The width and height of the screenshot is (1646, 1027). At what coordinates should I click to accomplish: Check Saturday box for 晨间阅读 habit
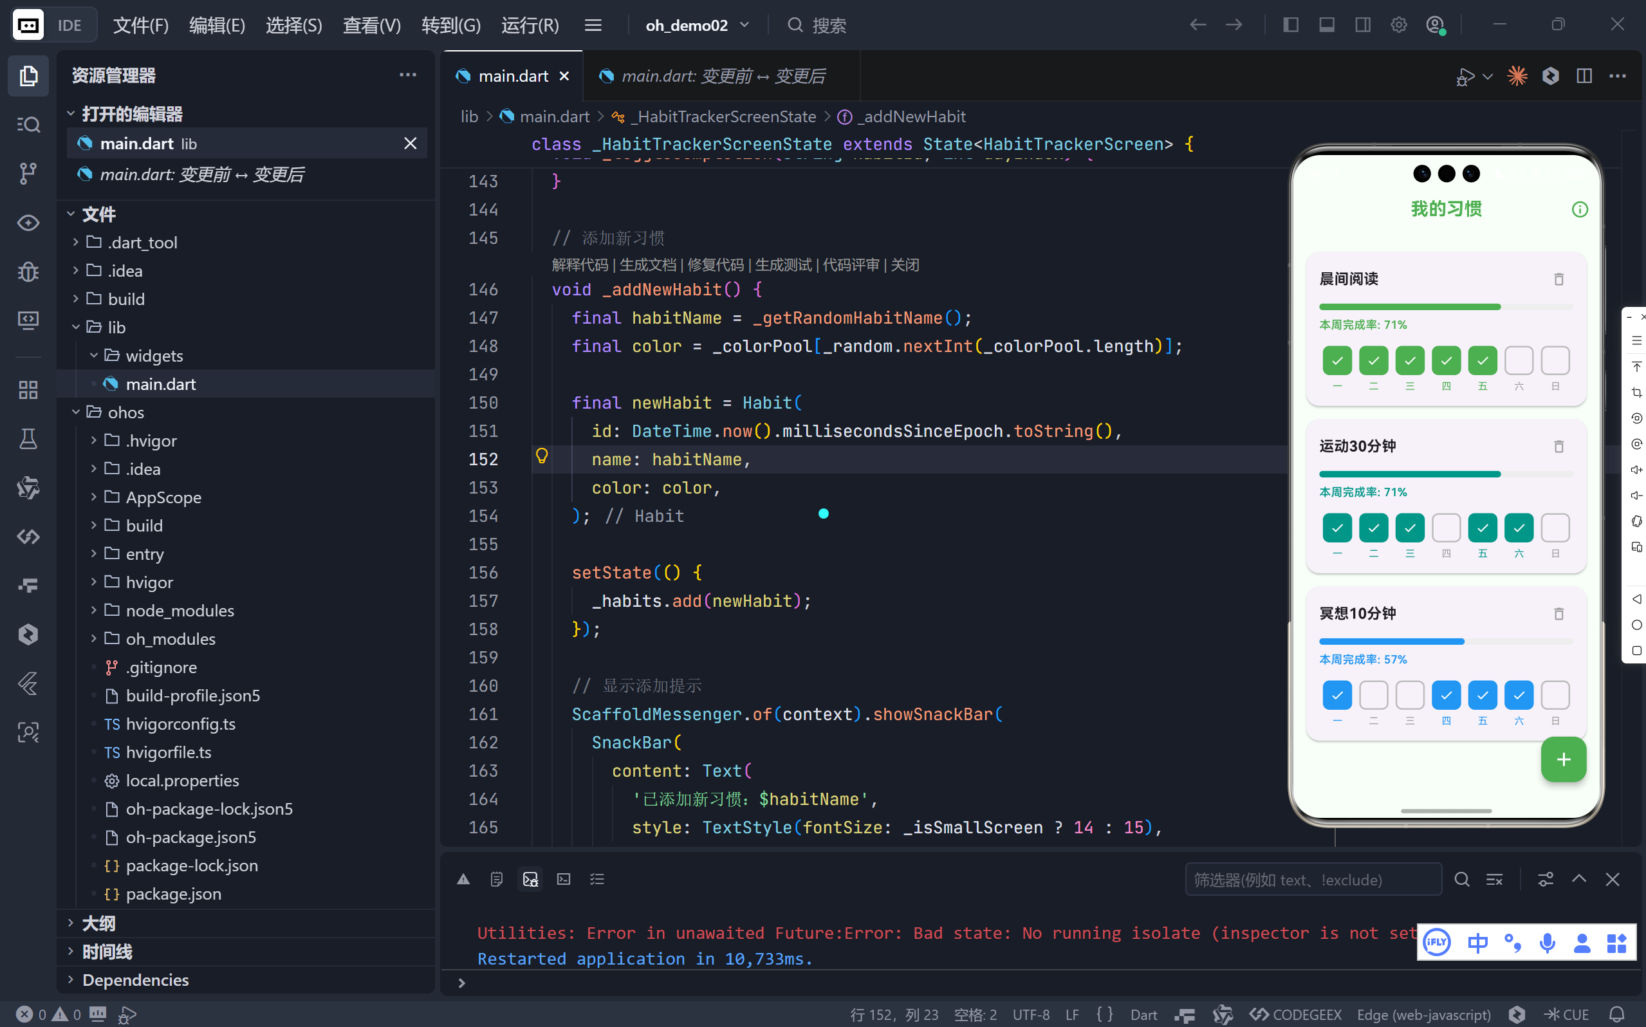pyautogui.click(x=1519, y=360)
